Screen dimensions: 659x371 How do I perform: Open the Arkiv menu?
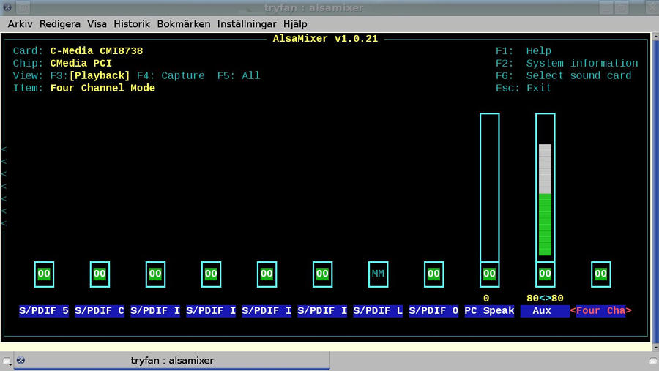(20, 24)
